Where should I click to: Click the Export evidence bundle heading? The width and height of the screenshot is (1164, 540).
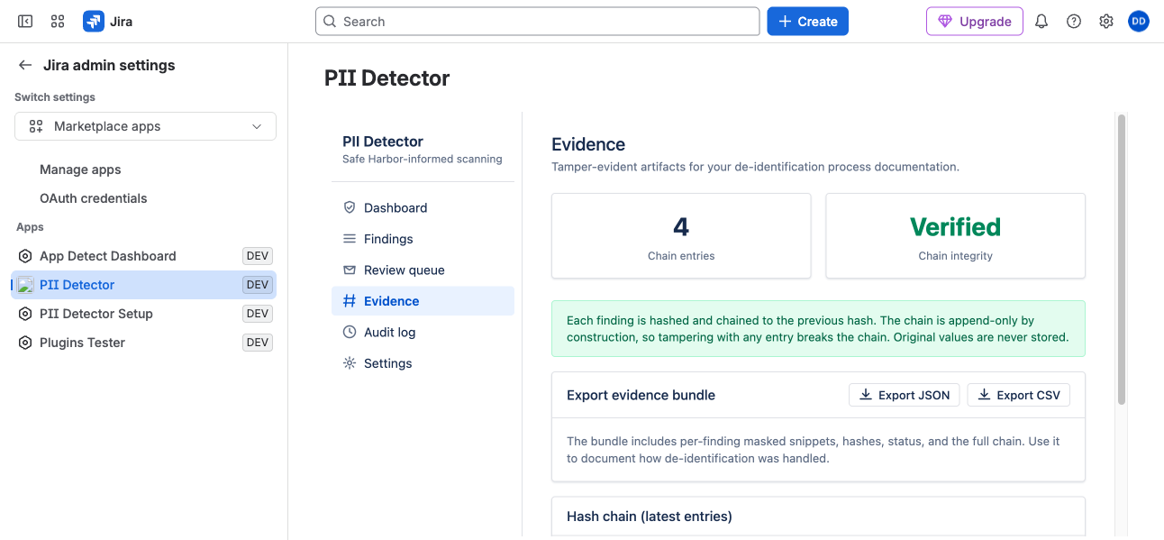coord(641,395)
